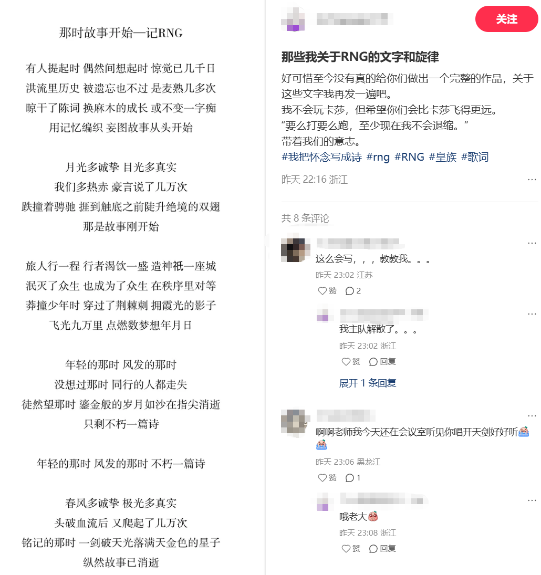This screenshot has width=541, height=575.
Task: View the lyrics image 那时故事开始—记RNG
Action: 121,288
